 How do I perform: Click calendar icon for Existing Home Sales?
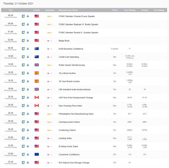(x=23, y=146)
